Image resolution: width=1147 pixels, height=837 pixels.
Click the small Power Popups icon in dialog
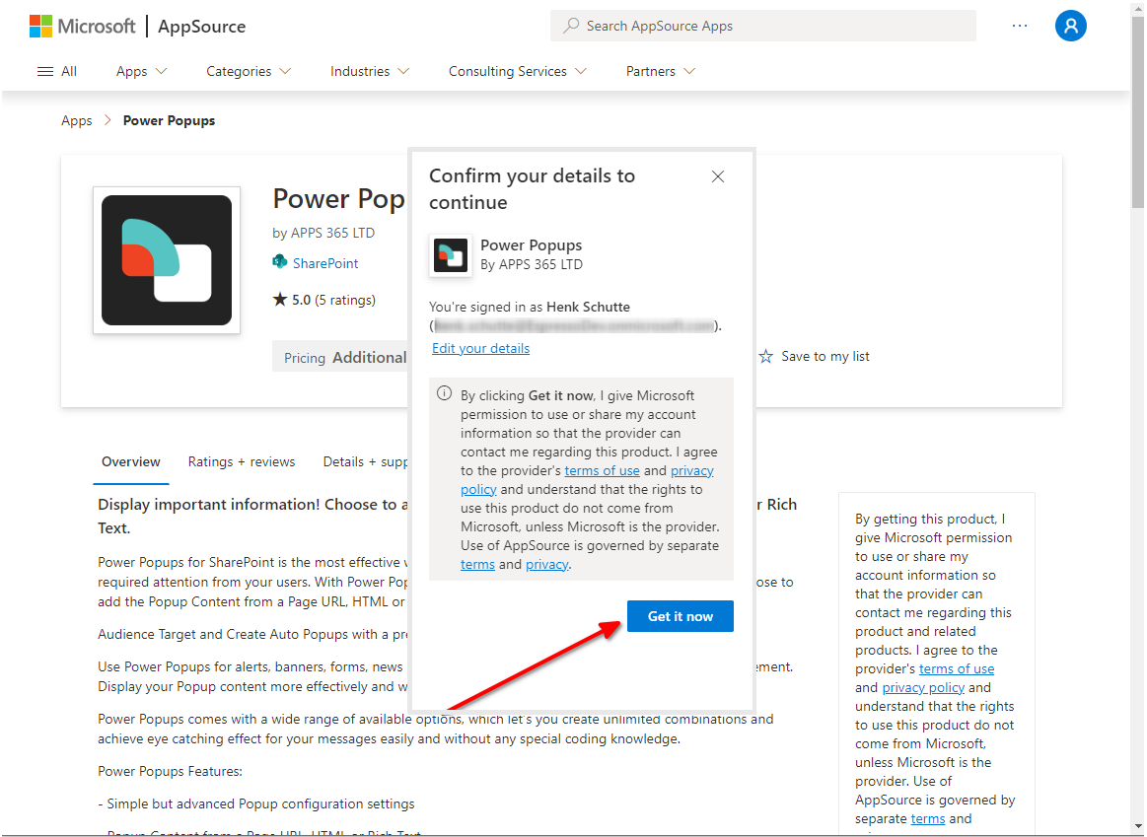[451, 254]
